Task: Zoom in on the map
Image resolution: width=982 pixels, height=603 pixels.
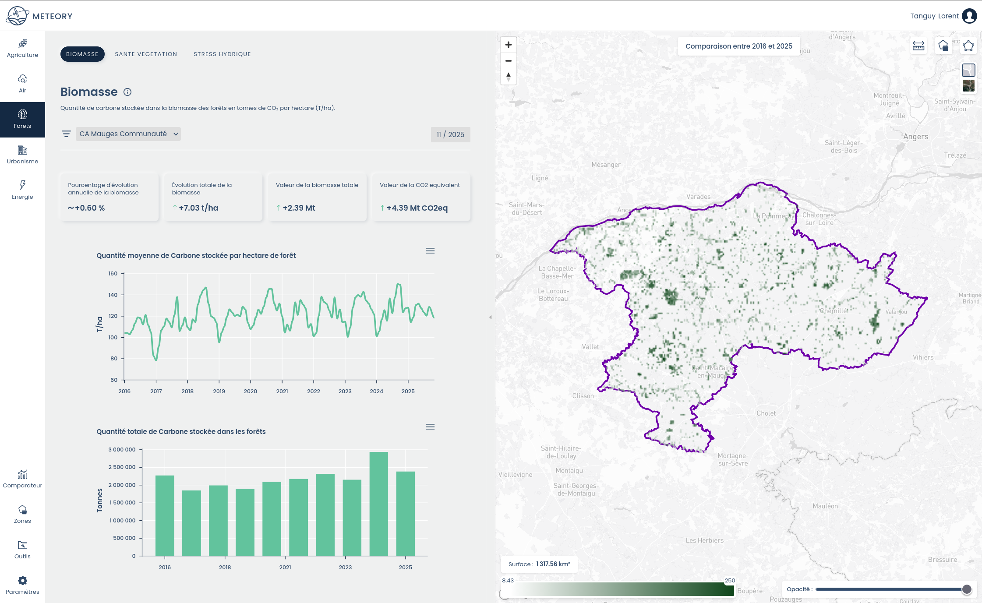Action: (508, 45)
